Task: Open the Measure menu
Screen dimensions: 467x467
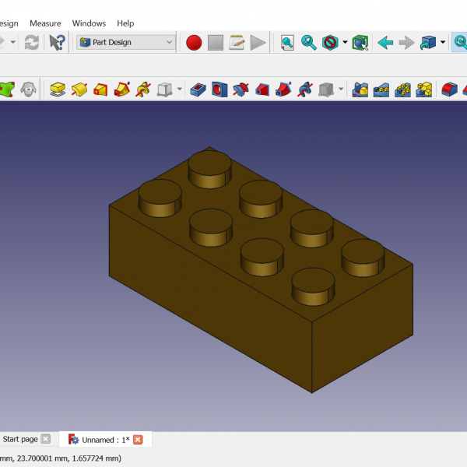Action: point(45,23)
